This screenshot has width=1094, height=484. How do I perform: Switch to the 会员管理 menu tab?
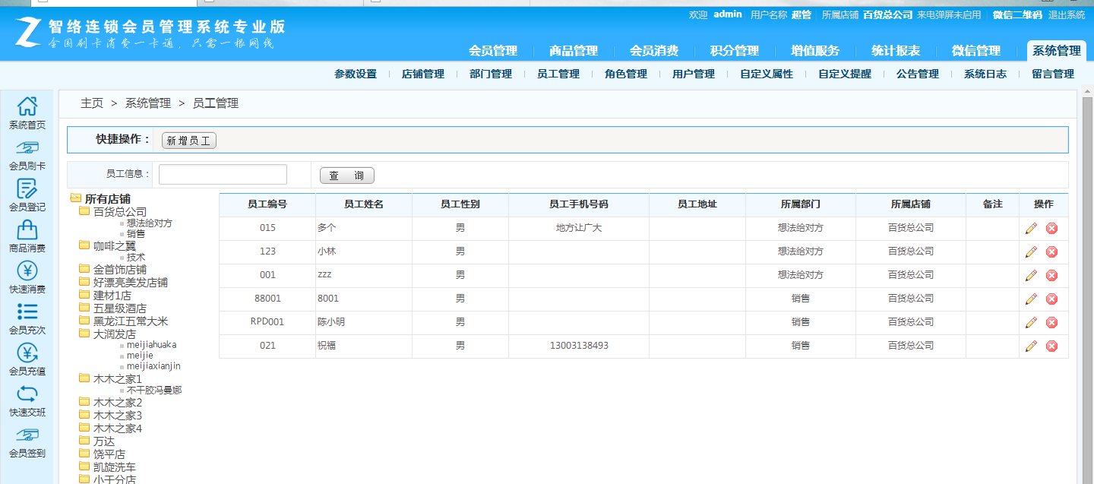[x=494, y=51]
